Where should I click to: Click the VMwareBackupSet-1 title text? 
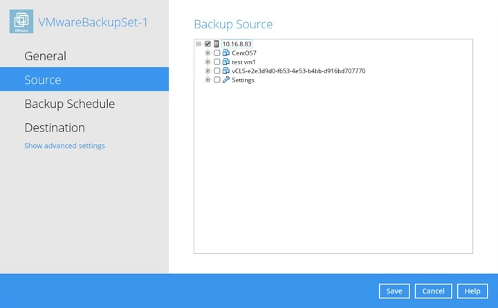pos(93,22)
